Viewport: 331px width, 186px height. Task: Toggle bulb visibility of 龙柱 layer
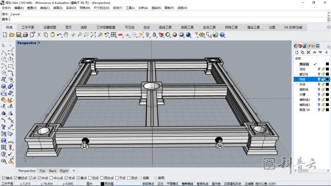319,69
